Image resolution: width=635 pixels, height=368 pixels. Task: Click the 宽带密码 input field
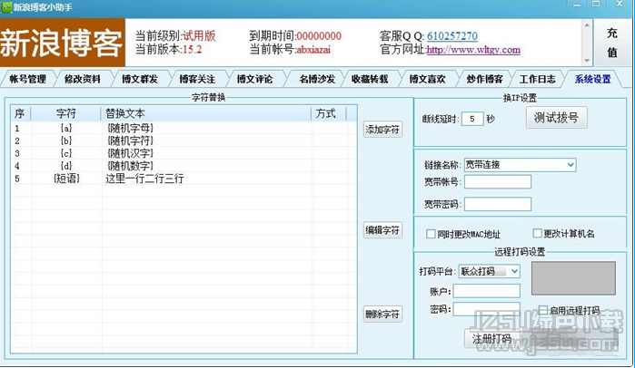498,204
